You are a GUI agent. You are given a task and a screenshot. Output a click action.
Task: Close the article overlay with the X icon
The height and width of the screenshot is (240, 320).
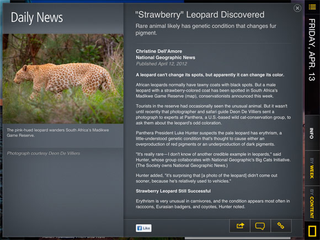pos(297,8)
